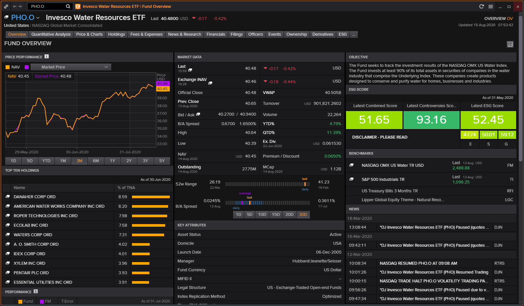Click the bookmark icon beside Fund Overview
Viewport: 524px width, 306px height.
point(510,44)
